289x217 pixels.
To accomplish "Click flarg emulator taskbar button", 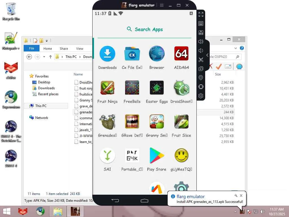I will (75, 211).
